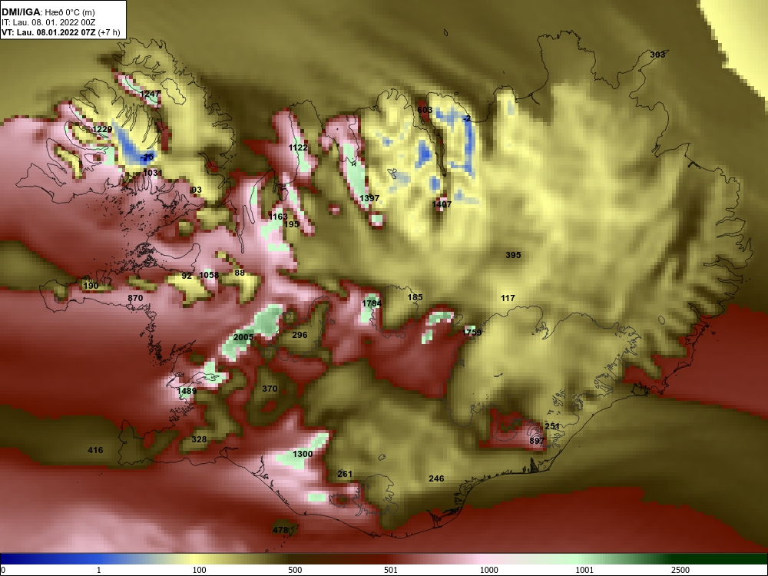Click the map value 1759
The width and height of the screenshot is (768, 576).
472,332
